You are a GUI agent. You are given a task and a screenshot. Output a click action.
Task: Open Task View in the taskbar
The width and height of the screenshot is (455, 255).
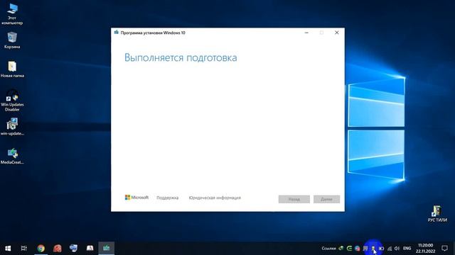[x=23, y=248]
